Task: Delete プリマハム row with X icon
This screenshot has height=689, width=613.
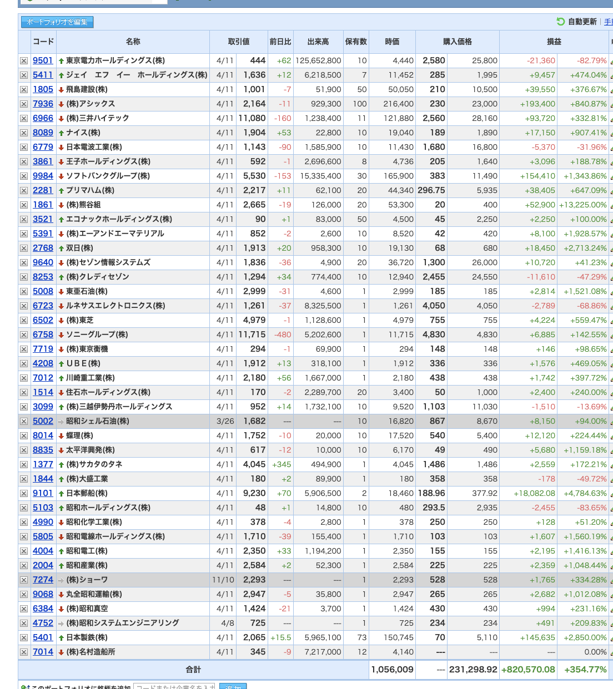Action: pos(24,190)
